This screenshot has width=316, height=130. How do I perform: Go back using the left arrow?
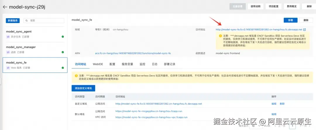[5, 7]
